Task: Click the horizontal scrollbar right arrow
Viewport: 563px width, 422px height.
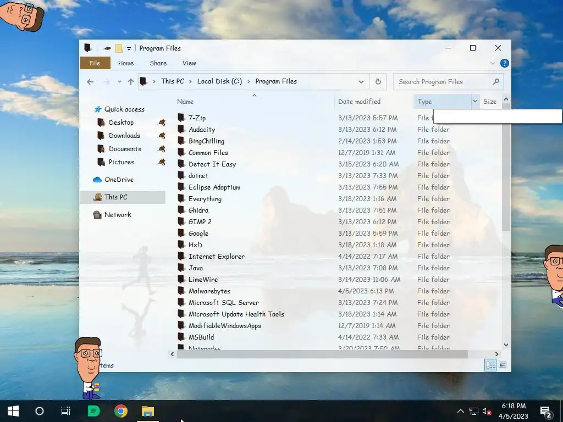Action: pyautogui.click(x=497, y=354)
